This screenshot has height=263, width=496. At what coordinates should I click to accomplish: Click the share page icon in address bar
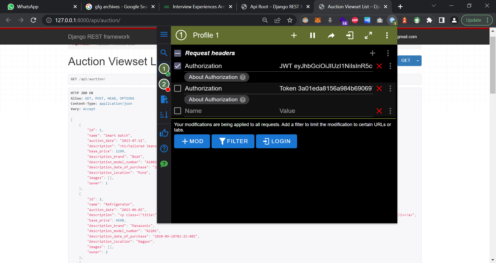[277, 20]
